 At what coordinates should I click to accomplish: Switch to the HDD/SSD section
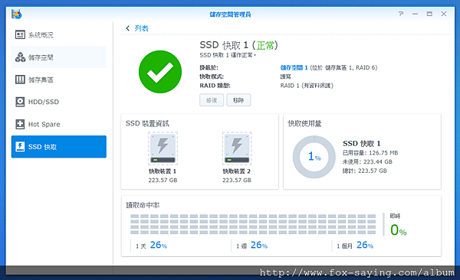59,102
